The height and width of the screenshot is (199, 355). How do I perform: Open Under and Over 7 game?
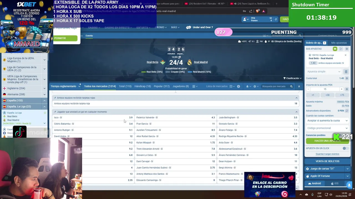coord(199,27)
